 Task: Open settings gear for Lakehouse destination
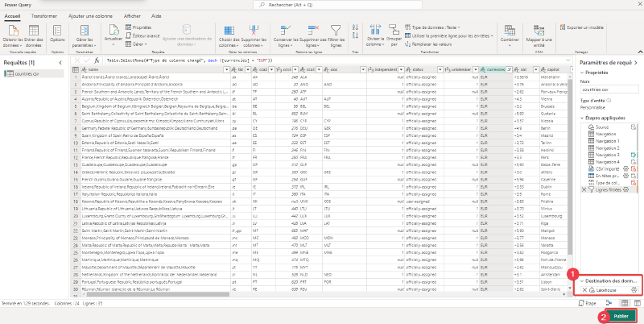tap(634, 290)
